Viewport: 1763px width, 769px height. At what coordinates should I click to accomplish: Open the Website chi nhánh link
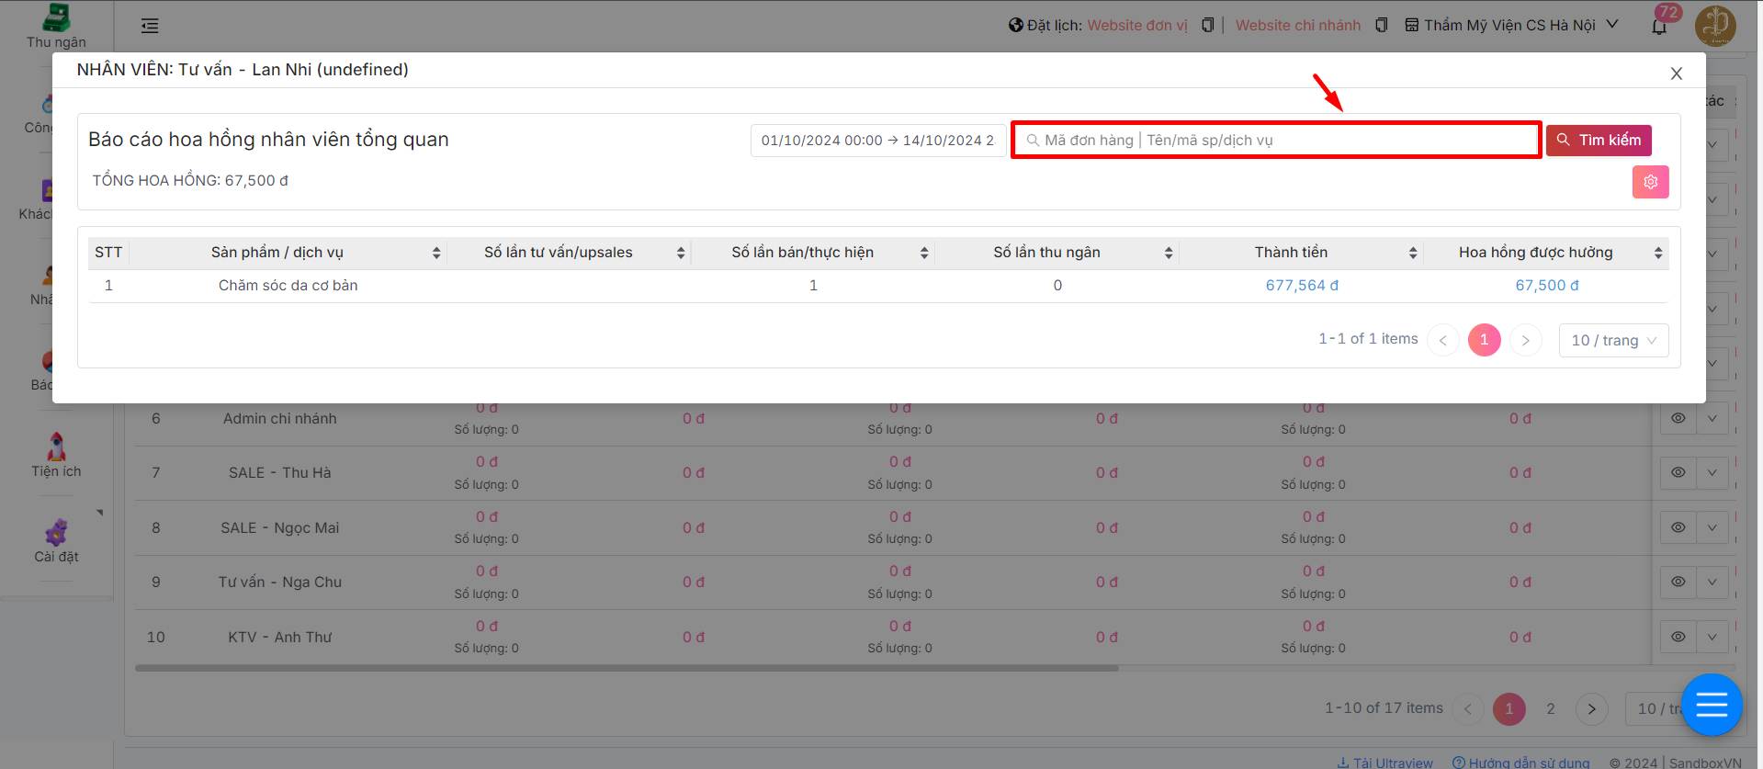pyautogui.click(x=1297, y=26)
